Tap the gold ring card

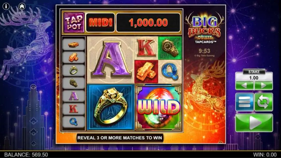pyautogui.click(x=111, y=107)
